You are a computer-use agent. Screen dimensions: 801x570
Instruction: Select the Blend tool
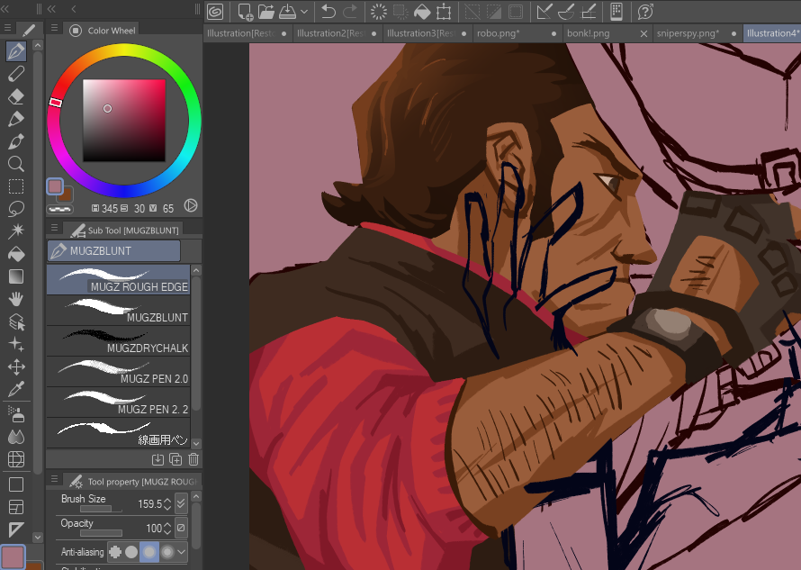tap(16, 437)
